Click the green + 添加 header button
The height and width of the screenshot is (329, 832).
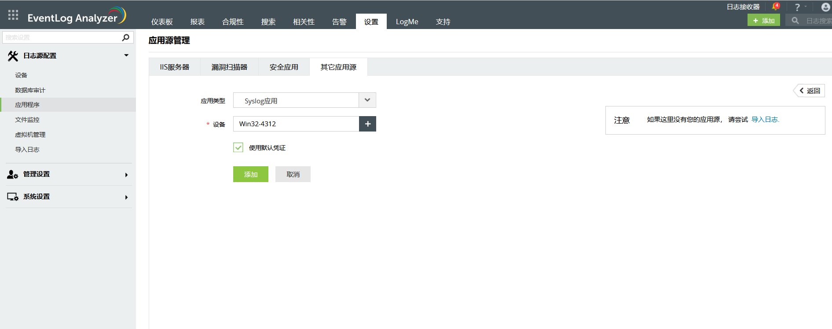click(x=764, y=20)
